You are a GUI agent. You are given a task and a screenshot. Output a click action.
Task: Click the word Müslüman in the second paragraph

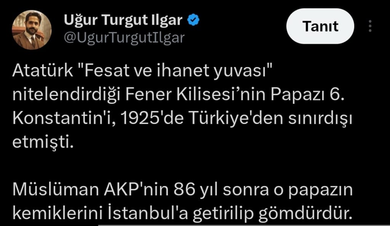pos(56,190)
